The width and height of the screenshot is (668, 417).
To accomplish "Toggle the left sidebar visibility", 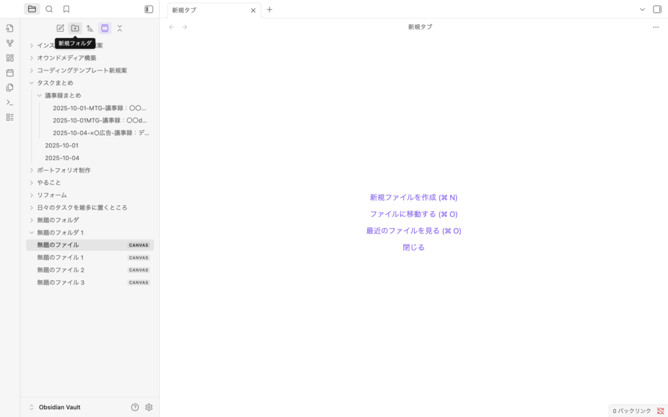I will coord(149,9).
